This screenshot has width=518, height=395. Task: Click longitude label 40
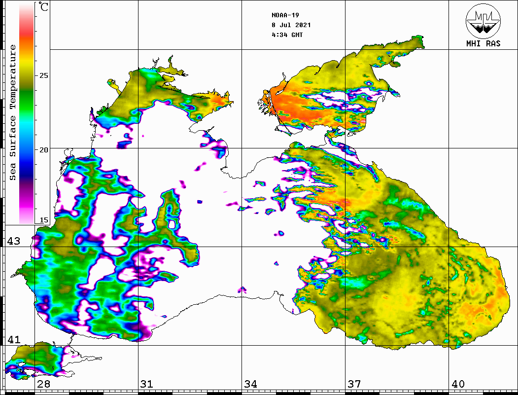click(458, 384)
